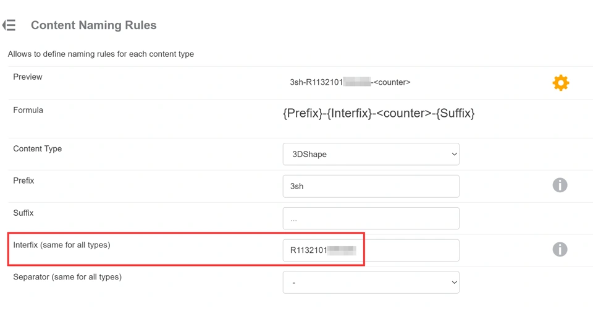Click the info icon for the Interfix field
The image size is (593, 311).
pyautogui.click(x=560, y=250)
